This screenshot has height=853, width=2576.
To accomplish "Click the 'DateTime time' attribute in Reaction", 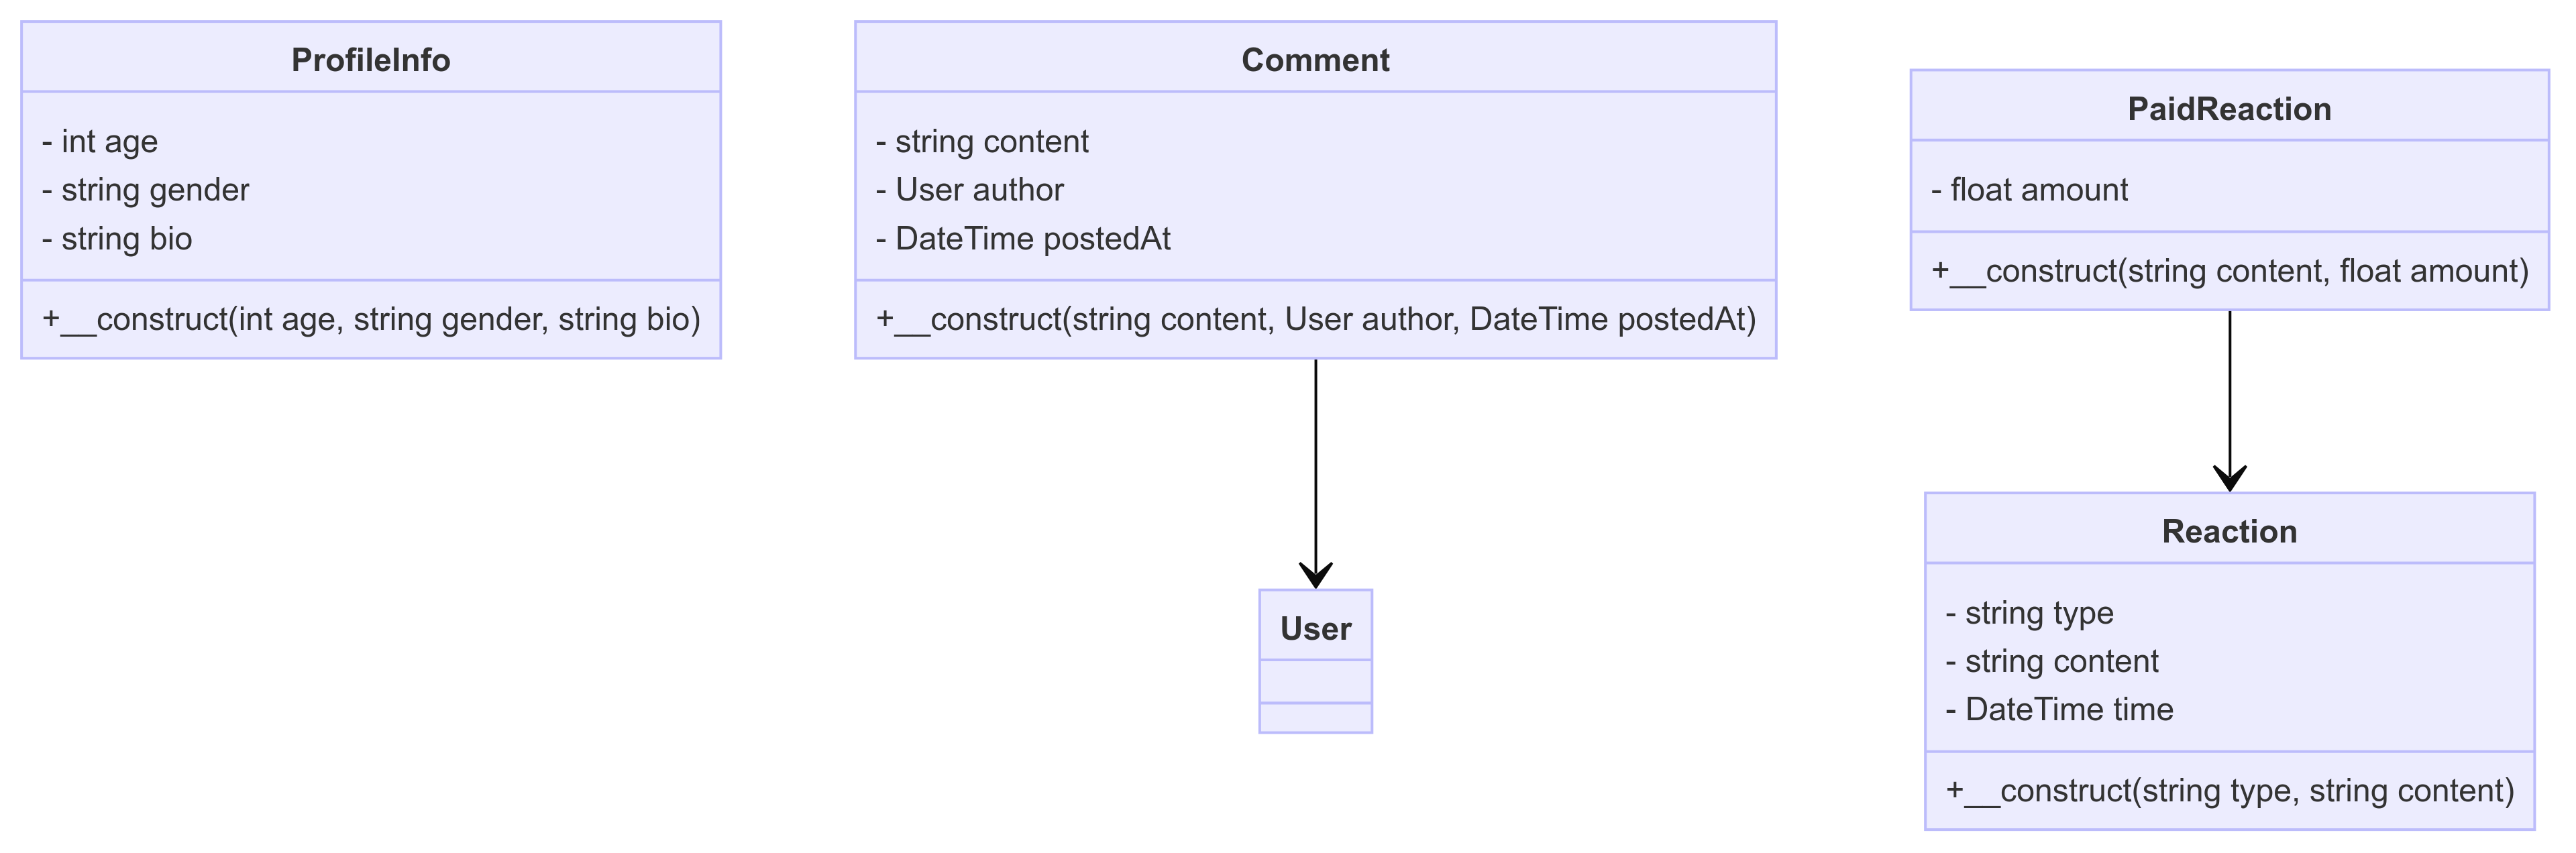I will [2059, 710].
